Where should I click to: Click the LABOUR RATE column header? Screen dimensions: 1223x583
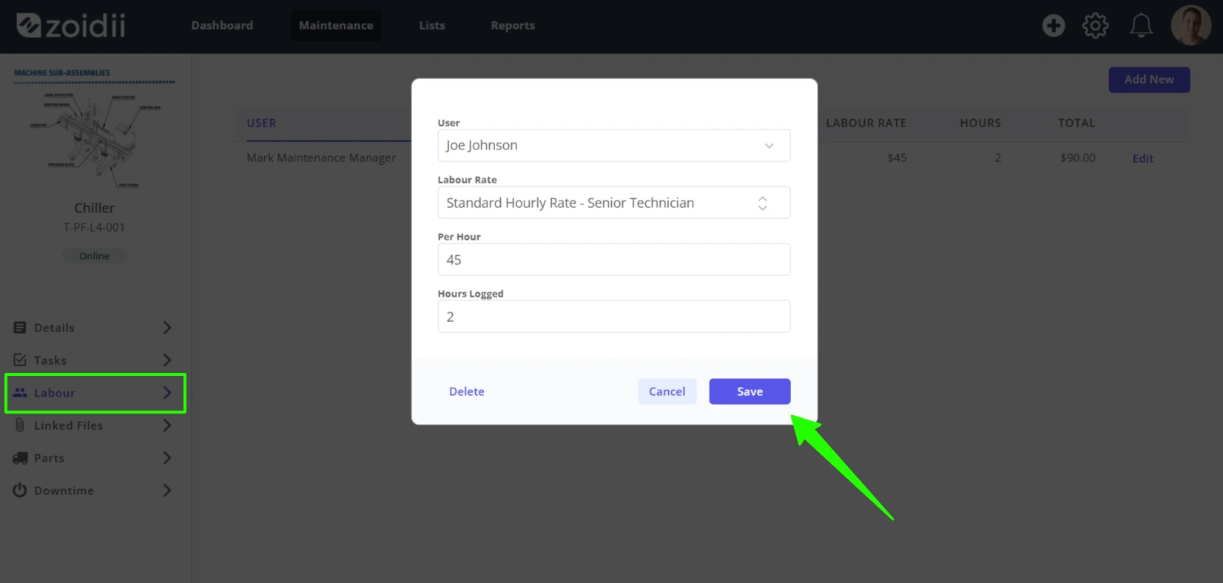click(866, 123)
